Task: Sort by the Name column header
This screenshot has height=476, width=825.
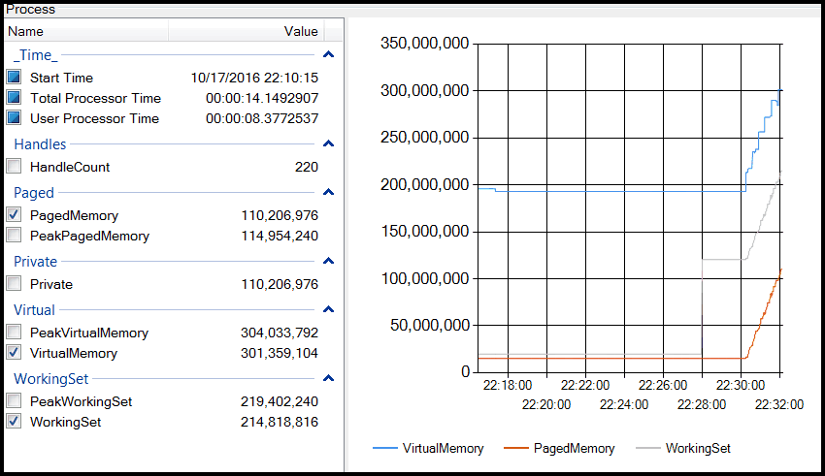Action: pyautogui.click(x=85, y=31)
